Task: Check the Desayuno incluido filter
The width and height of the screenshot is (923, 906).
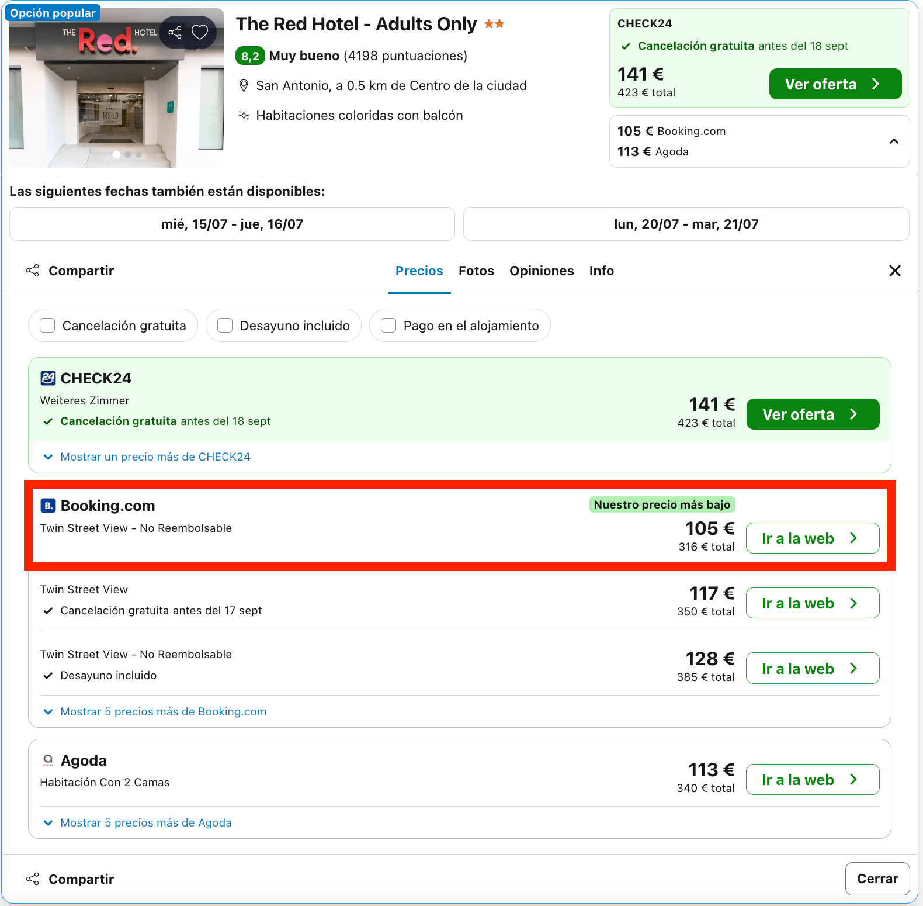Action: [x=225, y=326]
